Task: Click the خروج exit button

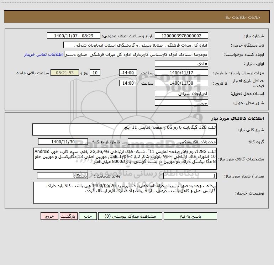Action: (x=49, y=216)
